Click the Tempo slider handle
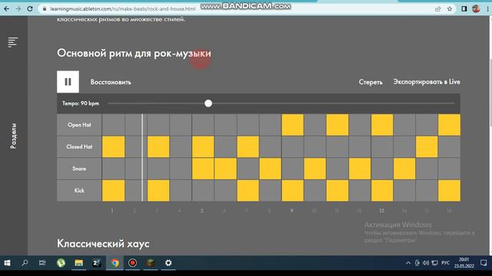The image size is (492, 276). coord(208,103)
